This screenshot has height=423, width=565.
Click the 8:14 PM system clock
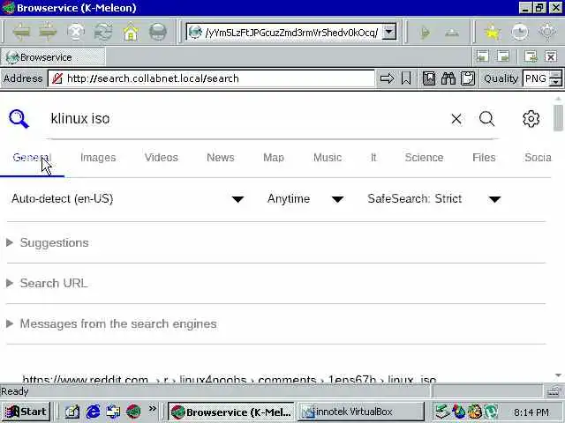531,412
